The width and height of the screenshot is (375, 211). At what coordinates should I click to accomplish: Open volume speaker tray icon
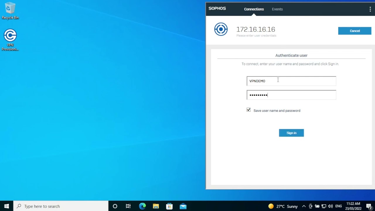[330, 206]
